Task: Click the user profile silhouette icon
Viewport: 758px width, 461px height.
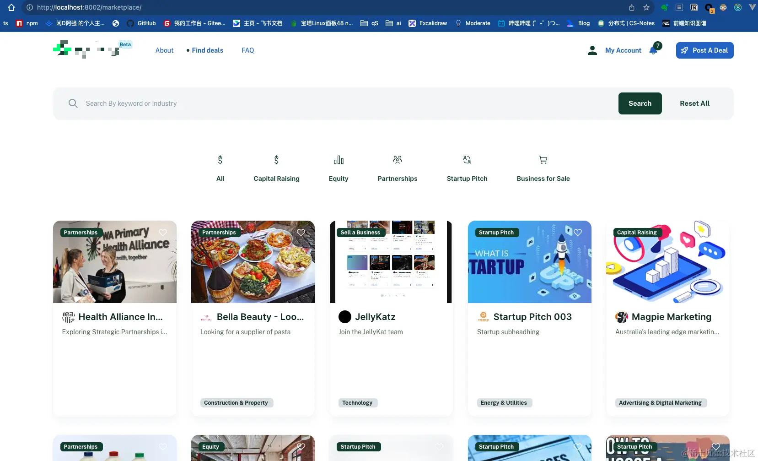Action: (x=592, y=50)
